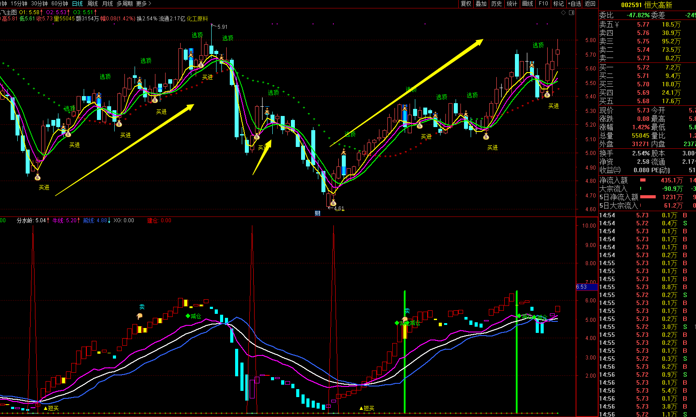Screen dimensions: 696x417
Task: Click the 换手 value 2.54% in the quote panel
Action: (641, 153)
